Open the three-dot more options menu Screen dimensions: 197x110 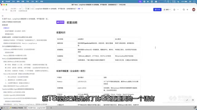[178, 9]
